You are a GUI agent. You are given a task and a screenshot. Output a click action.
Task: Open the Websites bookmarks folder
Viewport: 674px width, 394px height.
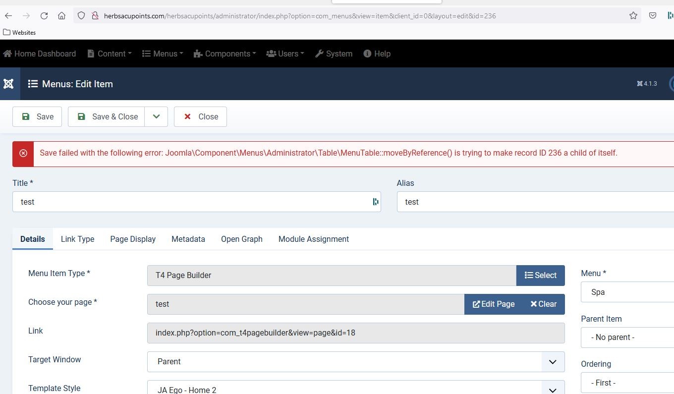coord(19,32)
